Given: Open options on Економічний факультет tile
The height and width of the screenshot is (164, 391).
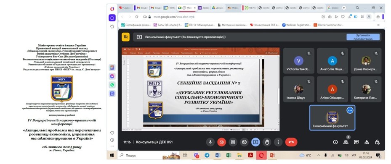Looking at the screenshot, I should [350, 110].
